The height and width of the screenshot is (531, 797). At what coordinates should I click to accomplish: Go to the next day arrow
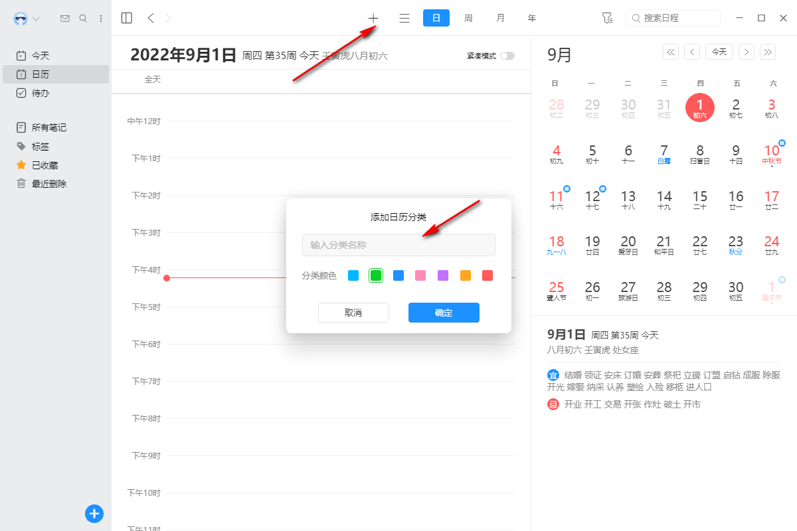(168, 18)
